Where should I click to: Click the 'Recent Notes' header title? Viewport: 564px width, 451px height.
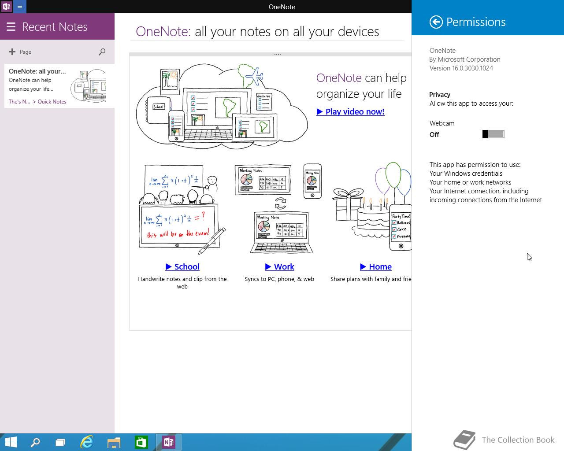click(x=55, y=27)
